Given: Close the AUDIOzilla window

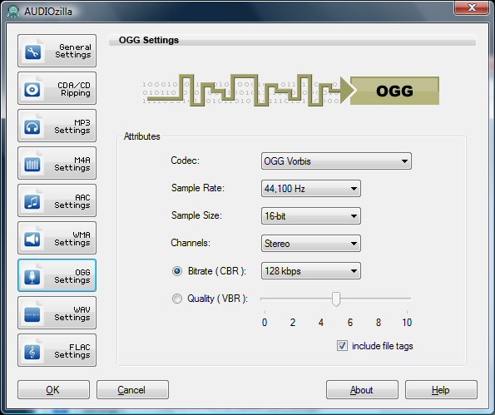Looking at the screenshot, I should click(x=472, y=7).
